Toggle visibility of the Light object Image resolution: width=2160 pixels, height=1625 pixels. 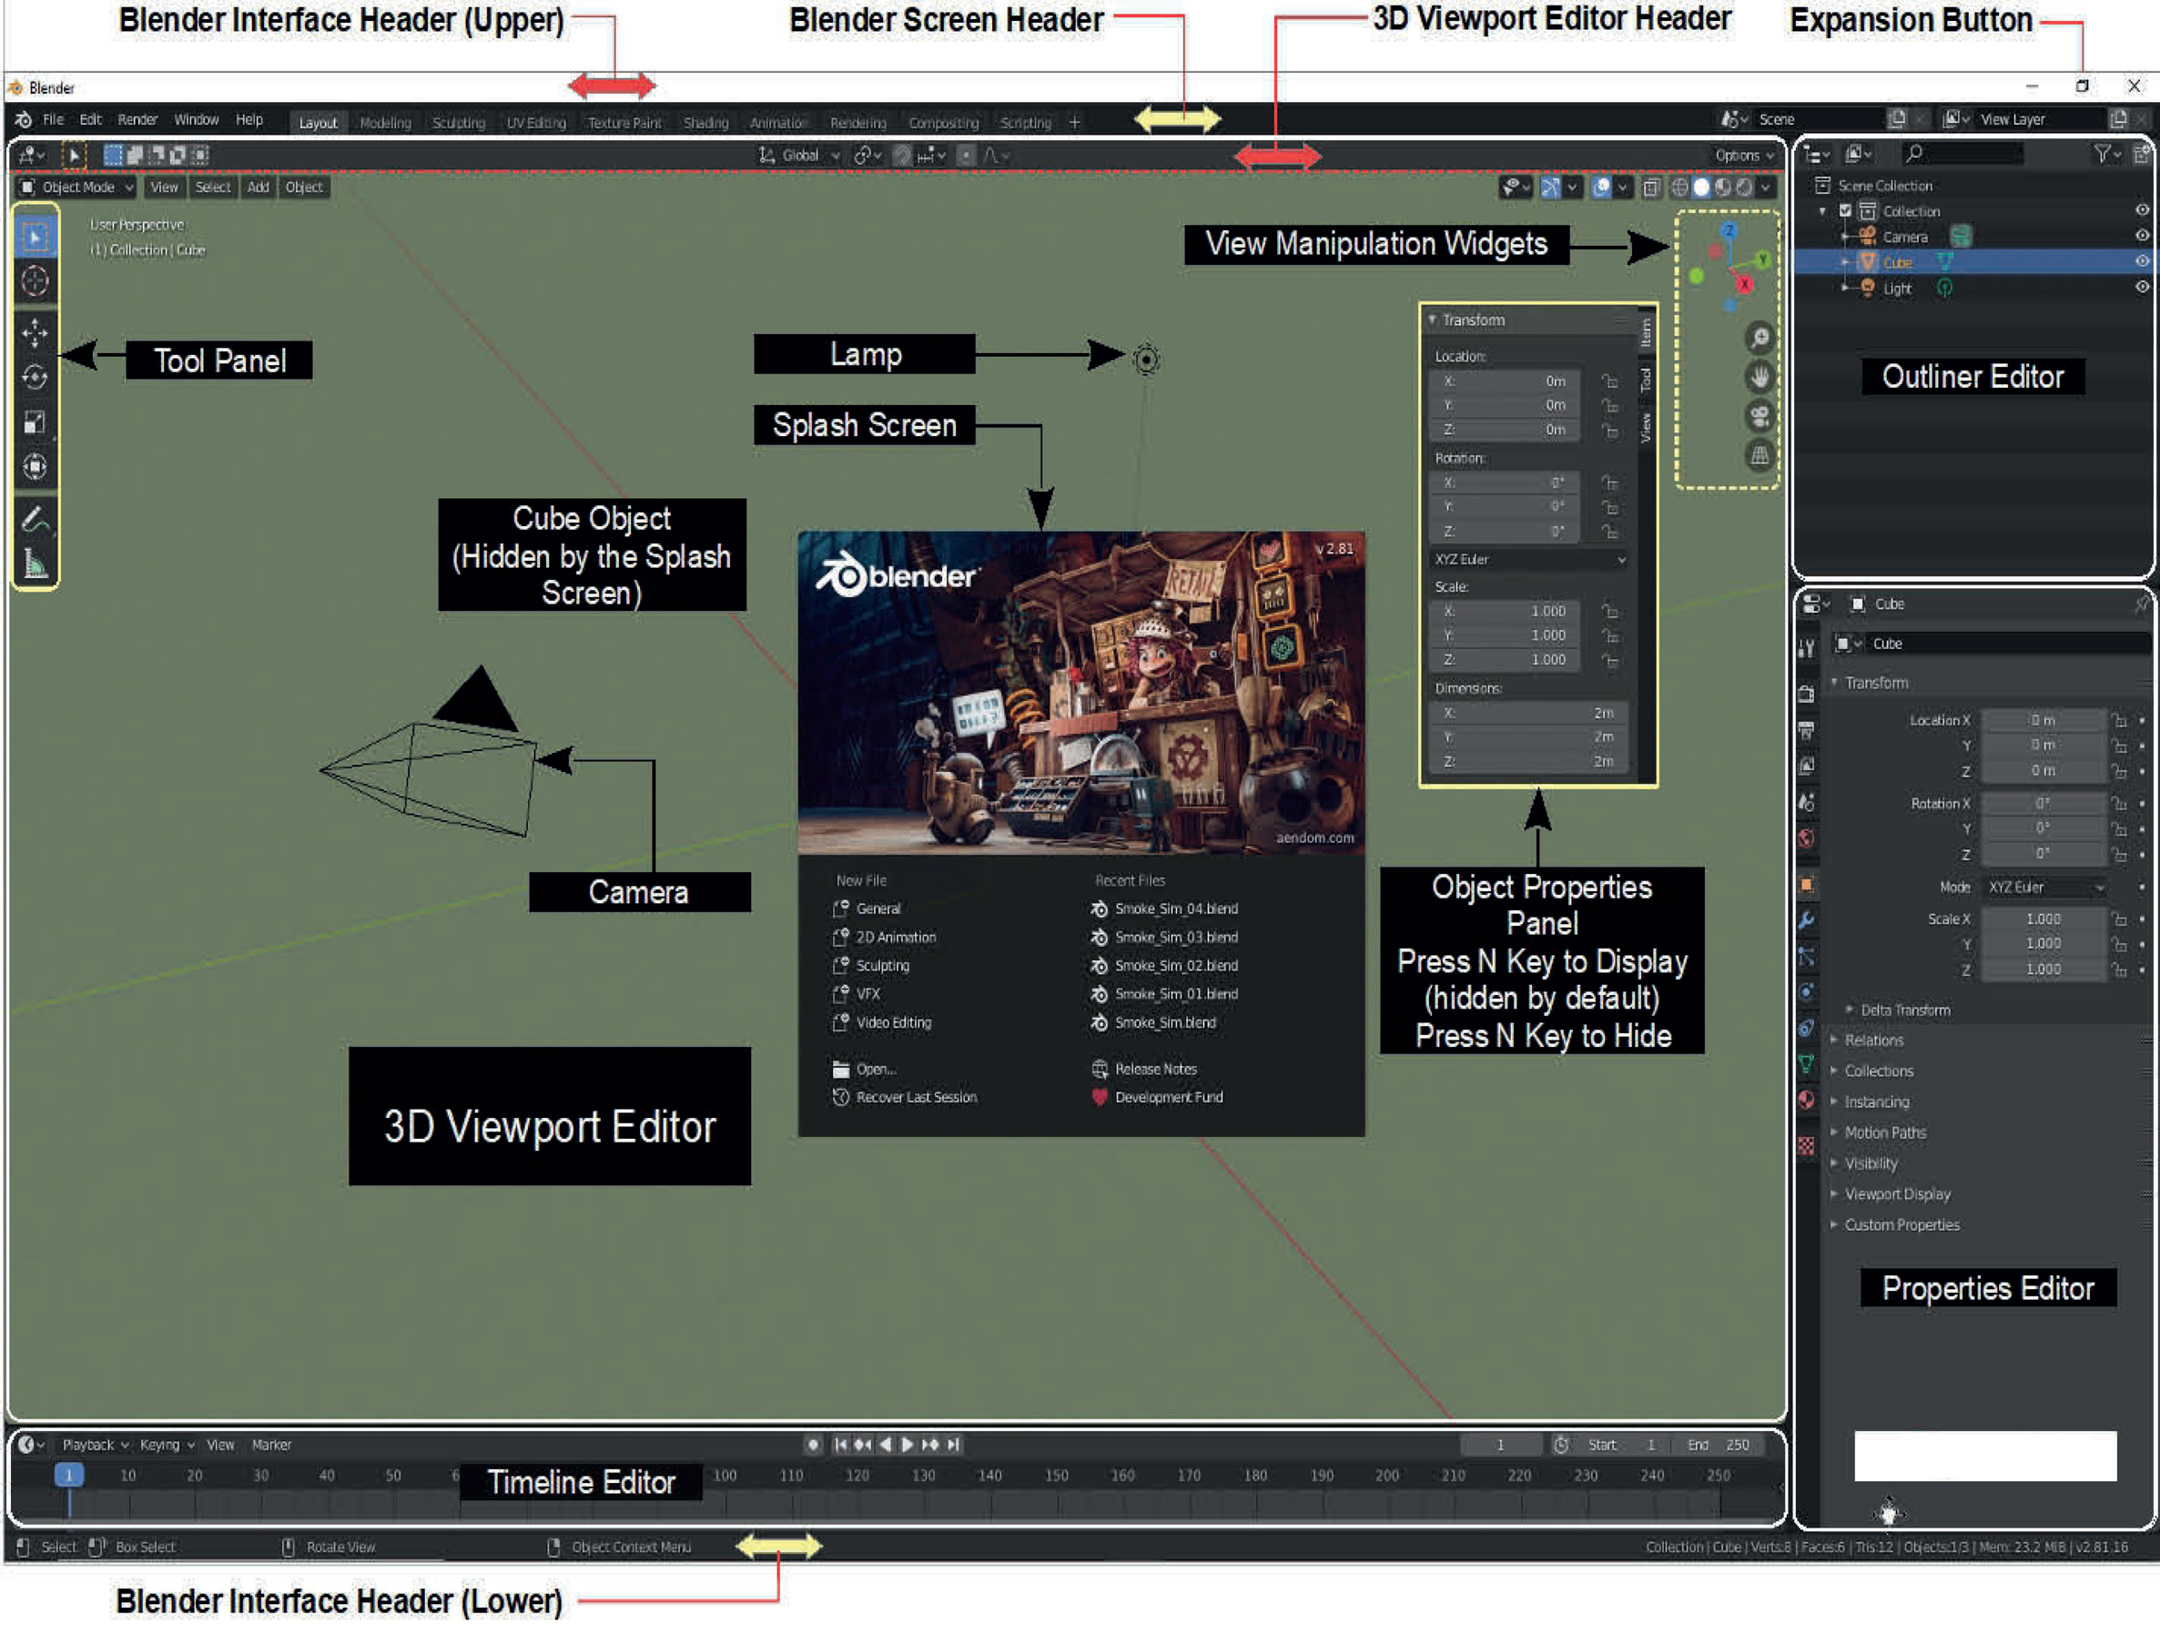(2141, 288)
